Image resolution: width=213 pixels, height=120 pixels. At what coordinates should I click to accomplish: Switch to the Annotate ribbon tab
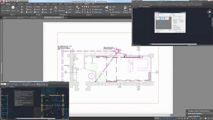click(x=20, y=4)
